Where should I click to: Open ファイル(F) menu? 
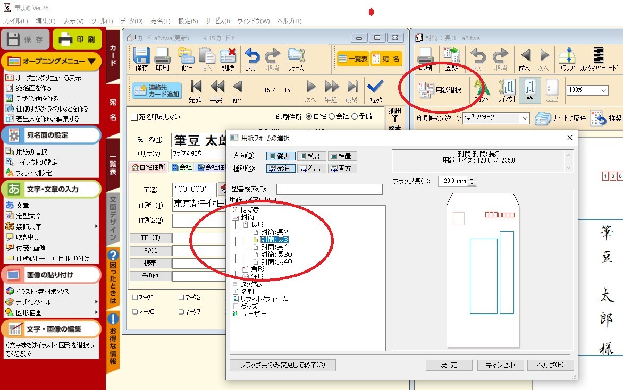[15, 21]
